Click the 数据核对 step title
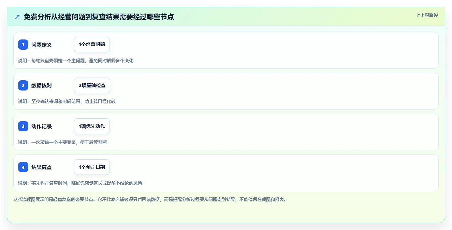The image size is (452, 230). tap(42, 85)
